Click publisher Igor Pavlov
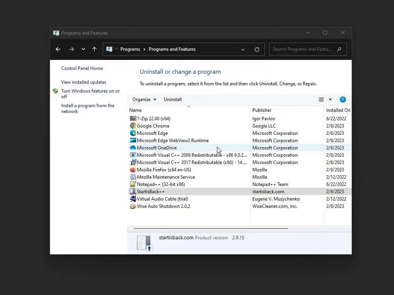The width and height of the screenshot is (394, 295). coord(264,119)
